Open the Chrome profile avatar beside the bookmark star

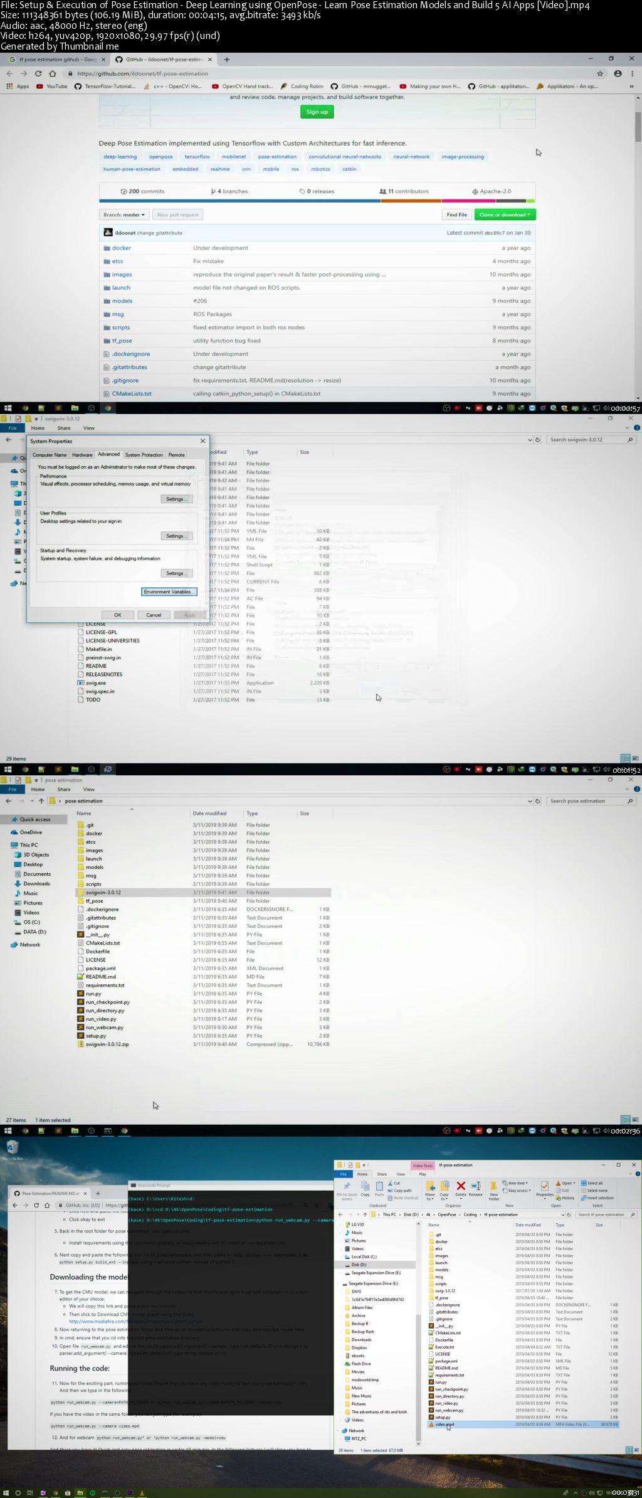[618, 73]
